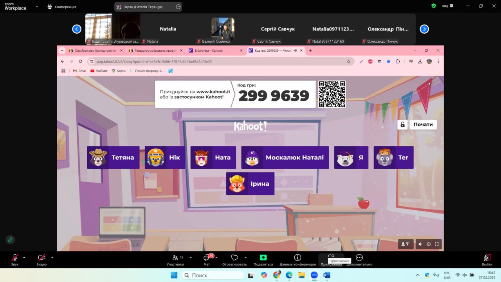The image size is (501, 282).
Task: Reload the Kahoot page
Action: [x=81, y=61]
